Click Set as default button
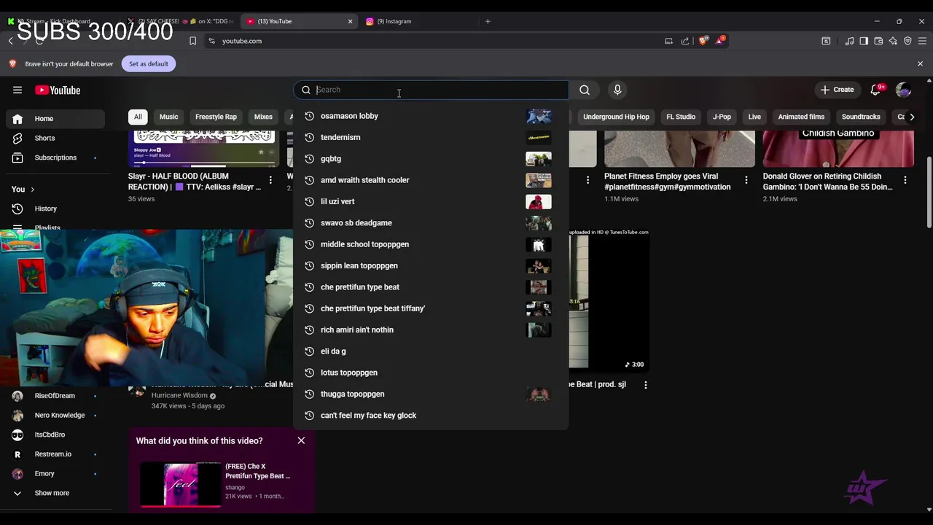Screen dimensions: 933x525 (x=149, y=63)
